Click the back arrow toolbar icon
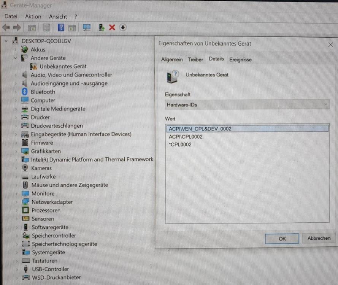Screen dimensions: 338x285 [6, 28]
